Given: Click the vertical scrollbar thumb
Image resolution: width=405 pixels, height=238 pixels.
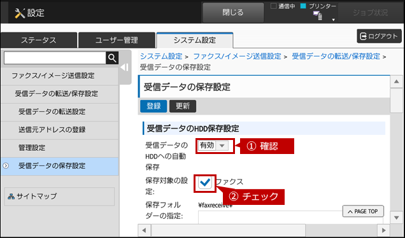Looking at the screenshot, I should pyautogui.click(x=397, y=101).
